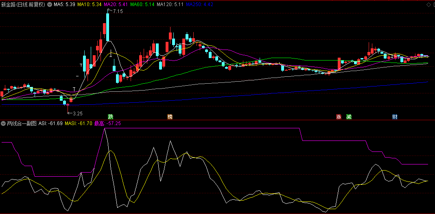Select the magenta 最高: -57.25 value
Viewport: 435px width, 214px height.
pyautogui.click(x=108, y=123)
